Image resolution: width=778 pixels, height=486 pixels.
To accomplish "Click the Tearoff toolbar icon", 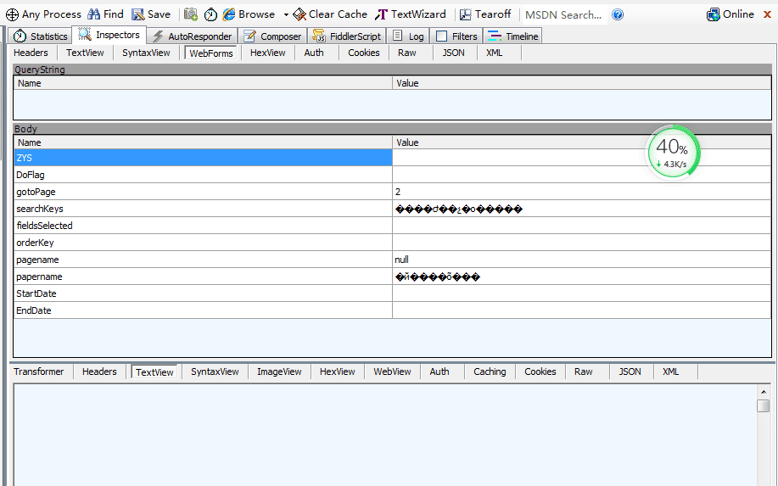I will tap(466, 14).
